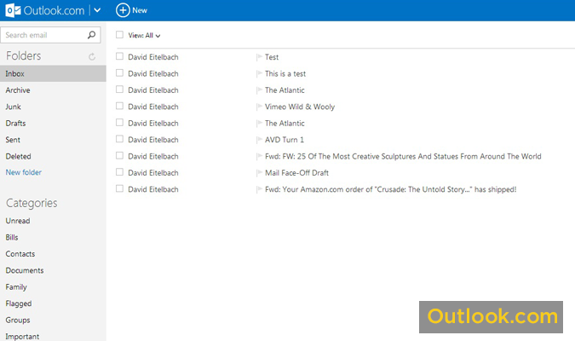Flag the "Test" email

point(259,57)
